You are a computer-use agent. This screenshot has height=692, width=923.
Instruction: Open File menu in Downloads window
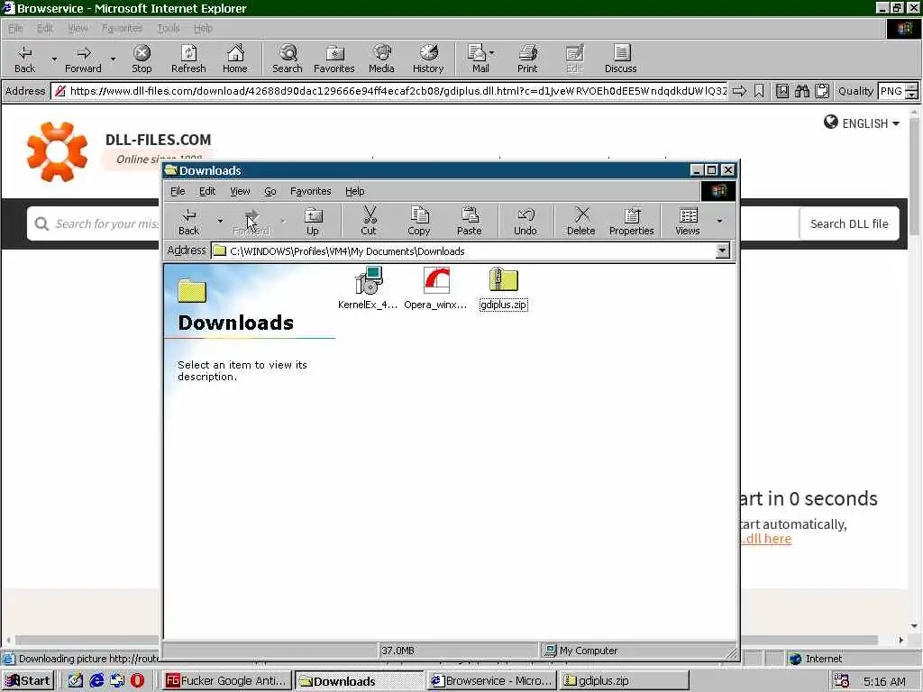(178, 191)
